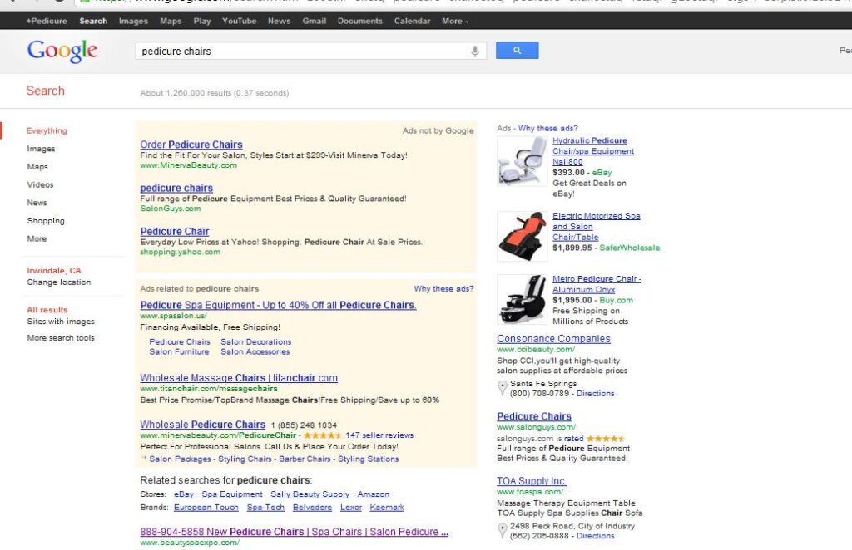Screen dimensions: 852x550
Task: Click Directions for Santa Fe Springs
Action: pos(595,393)
